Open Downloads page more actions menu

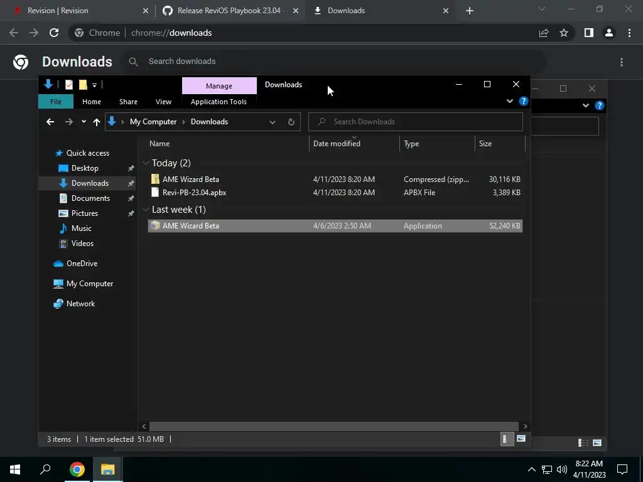pos(622,62)
